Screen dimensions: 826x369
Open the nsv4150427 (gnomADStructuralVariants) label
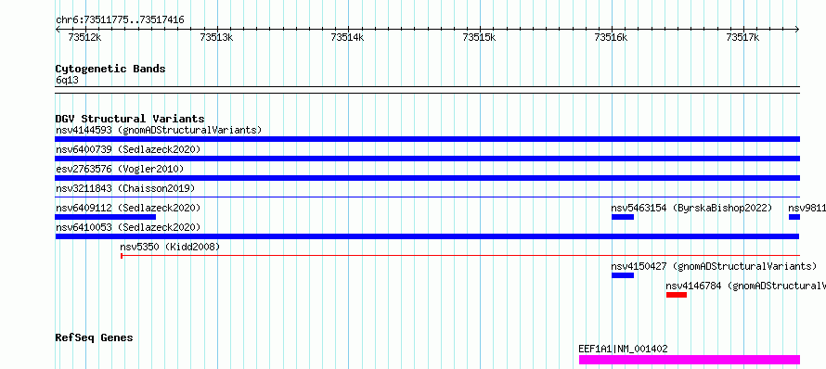(x=714, y=266)
